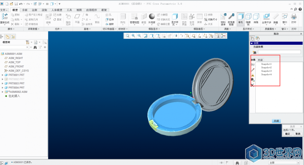Select point drag hand icon in 拖动 dialog
Viewport: 304px width, 165px height.
[x=252, y=38]
